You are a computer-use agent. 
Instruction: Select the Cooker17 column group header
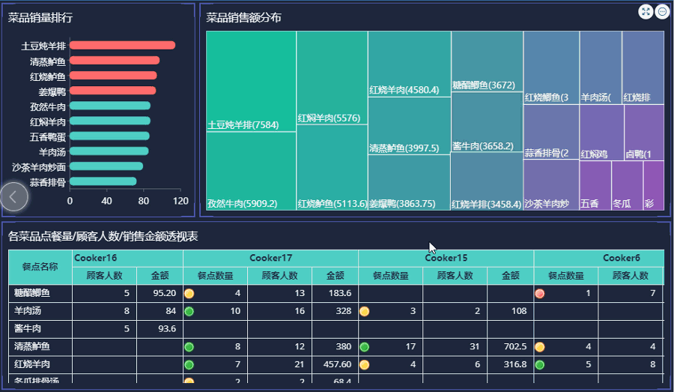[270, 258]
